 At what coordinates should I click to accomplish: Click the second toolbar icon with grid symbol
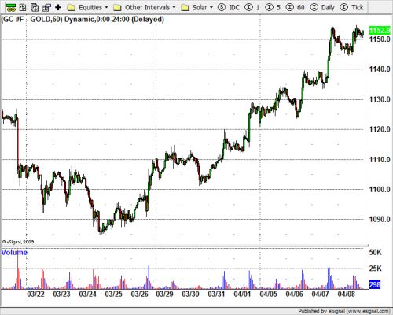(x=23, y=7)
